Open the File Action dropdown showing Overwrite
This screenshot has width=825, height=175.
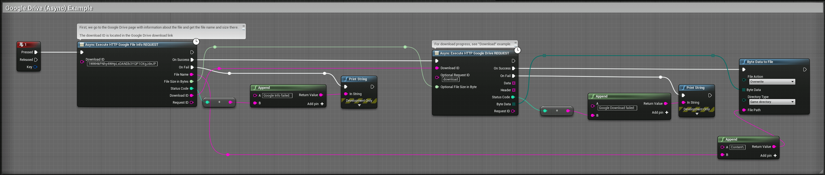[x=772, y=82]
